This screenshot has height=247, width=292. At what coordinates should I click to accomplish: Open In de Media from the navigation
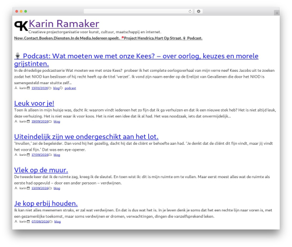[x=81, y=38]
